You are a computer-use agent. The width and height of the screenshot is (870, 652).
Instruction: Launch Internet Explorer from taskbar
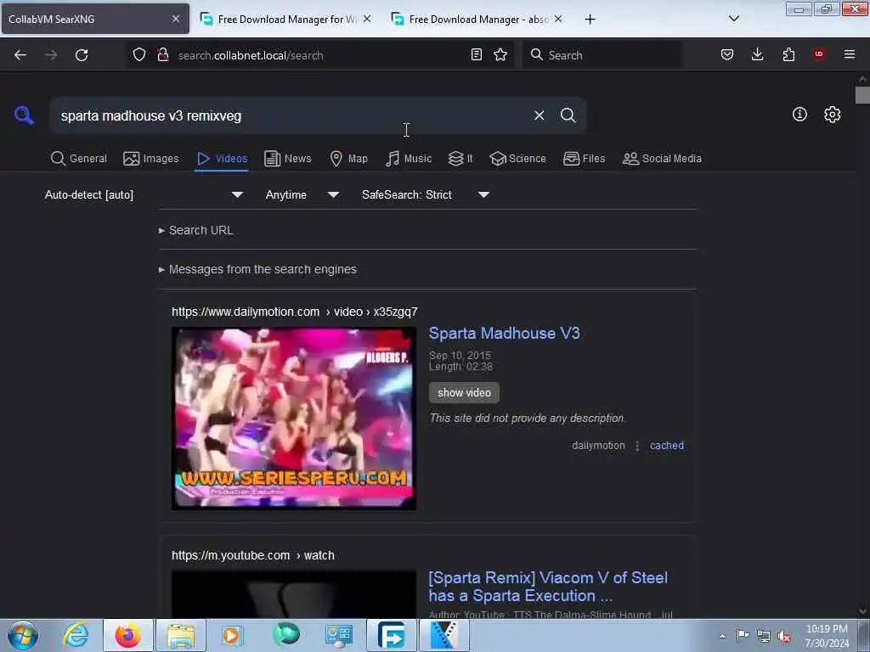coord(76,635)
